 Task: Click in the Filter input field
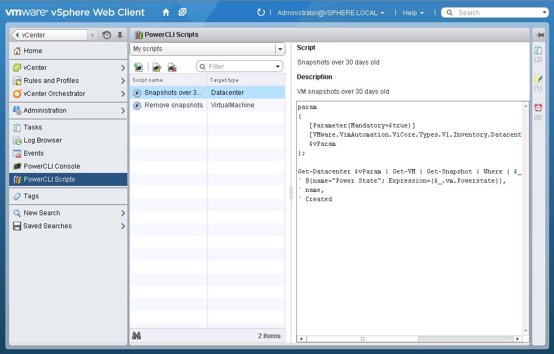pyautogui.click(x=240, y=67)
